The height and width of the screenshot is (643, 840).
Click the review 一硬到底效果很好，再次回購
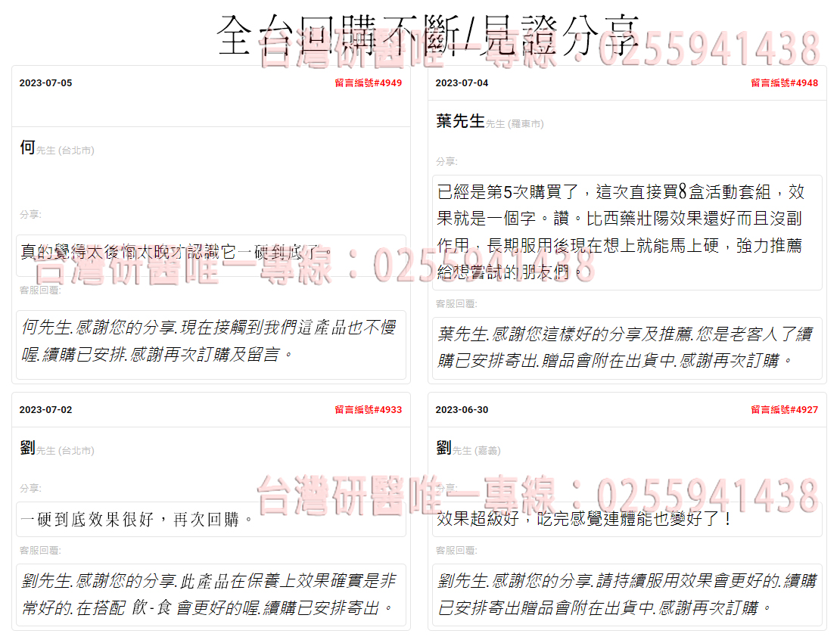point(136,520)
